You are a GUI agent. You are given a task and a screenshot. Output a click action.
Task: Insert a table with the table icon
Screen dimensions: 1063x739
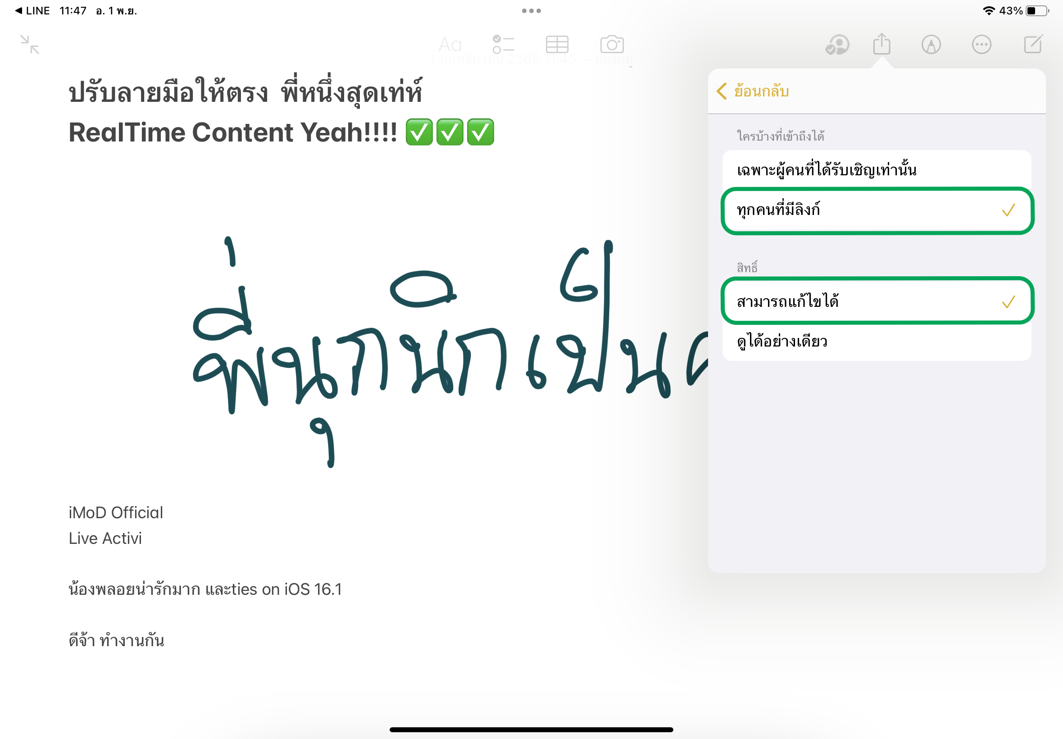tap(557, 45)
